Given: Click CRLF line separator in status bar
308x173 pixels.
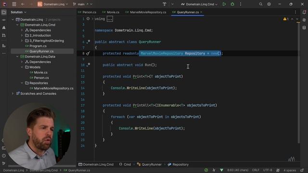Looking at the screenshot, I should click(x=256, y=170).
